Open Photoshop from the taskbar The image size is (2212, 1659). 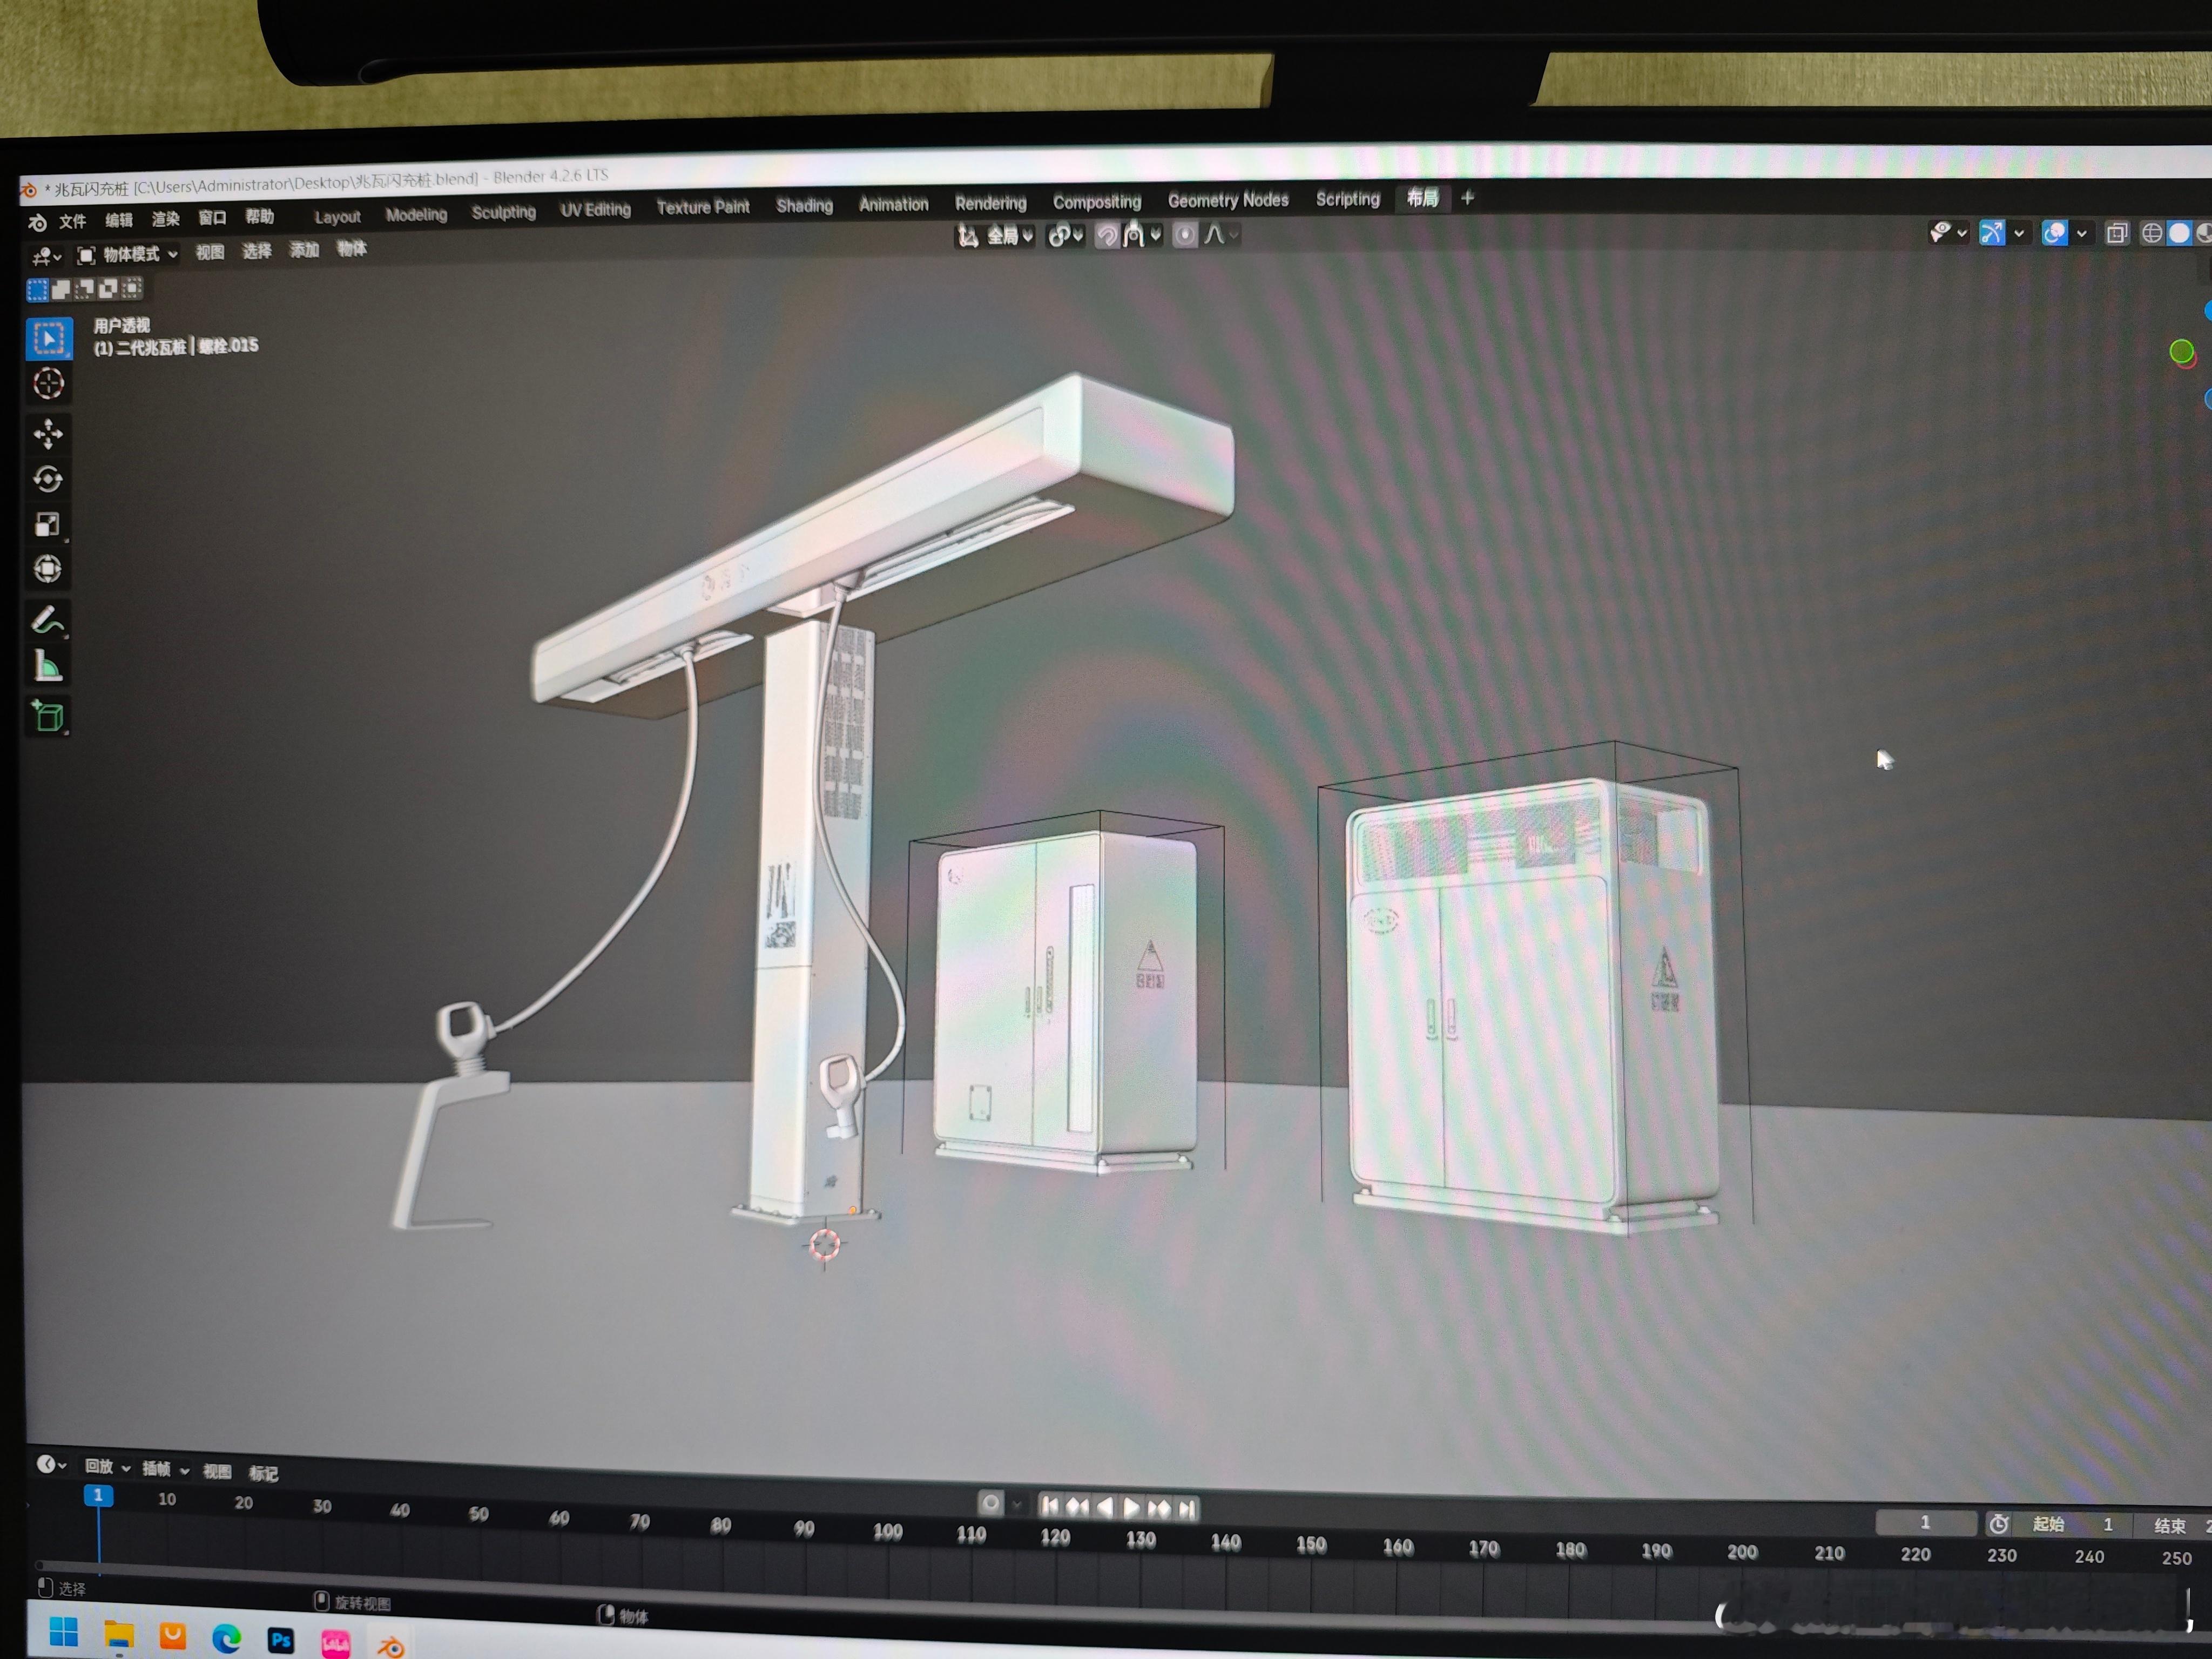pyautogui.click(x=281, y=1640)
